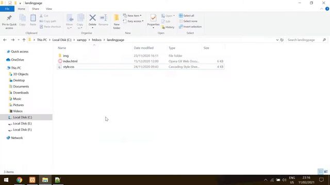Sort by Name column header
Viewport: 330px width, 185px height.
[x=62, y=48]
